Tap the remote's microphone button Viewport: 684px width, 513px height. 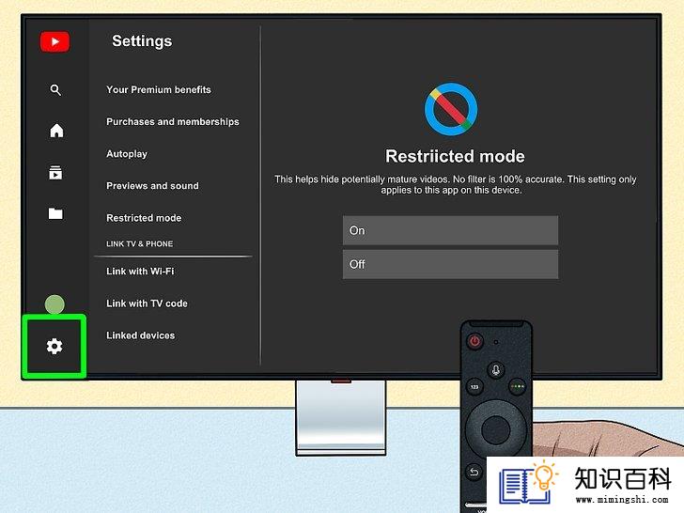coord(495,370)
